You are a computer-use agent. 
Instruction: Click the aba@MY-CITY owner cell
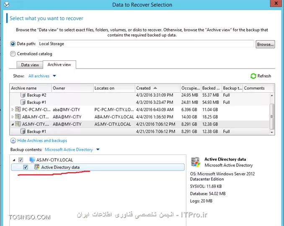(66, 110)
